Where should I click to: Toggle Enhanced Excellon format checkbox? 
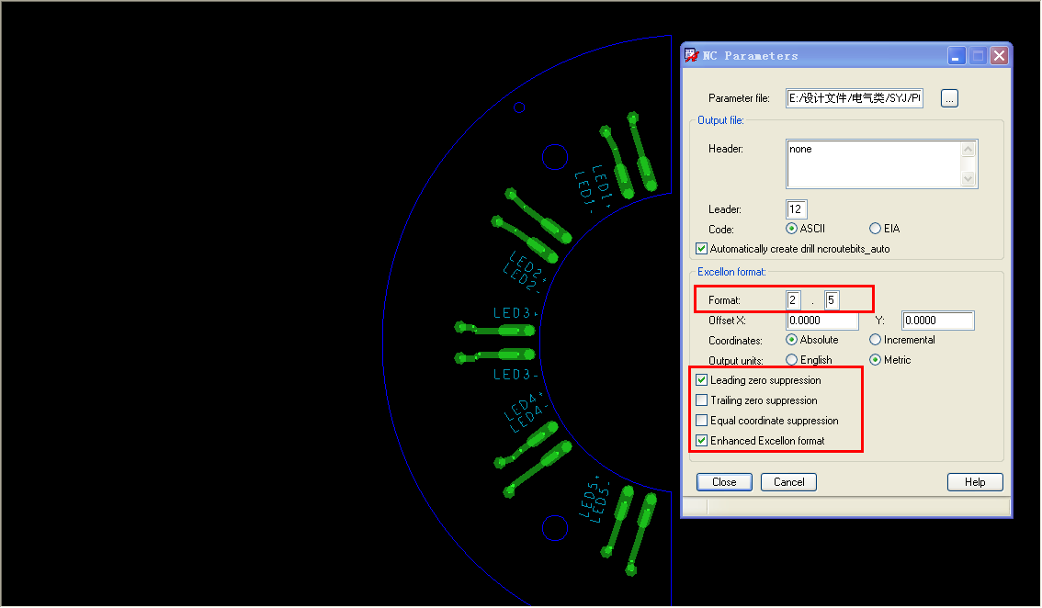click(701, 441)
